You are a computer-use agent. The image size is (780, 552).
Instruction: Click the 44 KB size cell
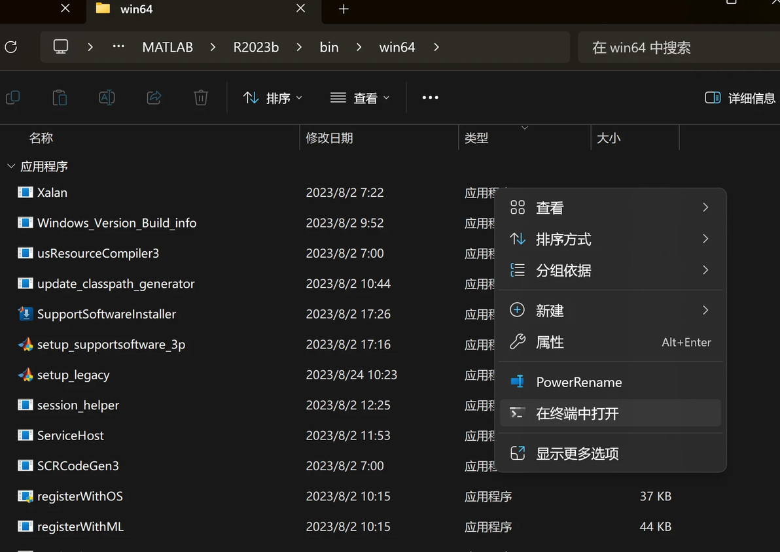click(x=655, y=526)
